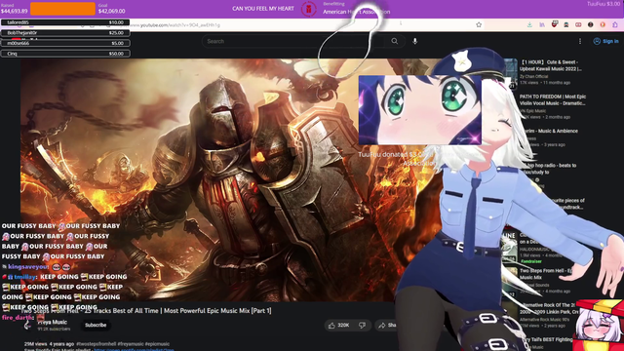Click donor row 'BobThejanit0r $25.00'
This screenshot has width=624, height=351.
(x=65, y=32)
